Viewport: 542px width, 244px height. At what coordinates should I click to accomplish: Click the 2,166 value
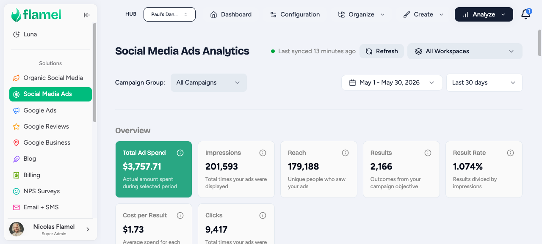coord(382,167)
